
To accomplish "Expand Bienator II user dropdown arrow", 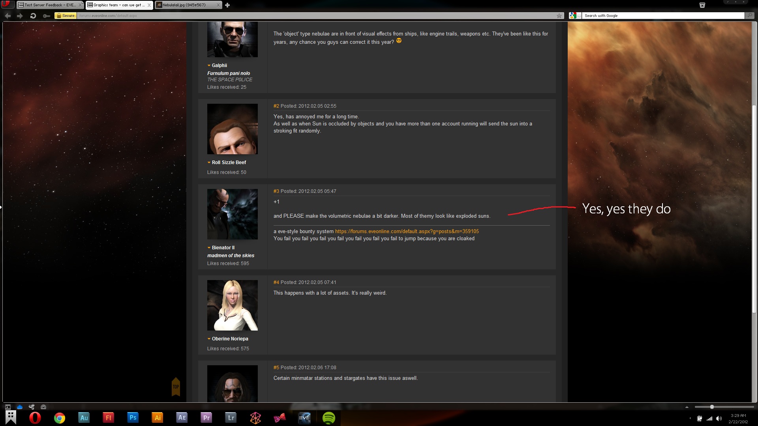I will (209, 248).
